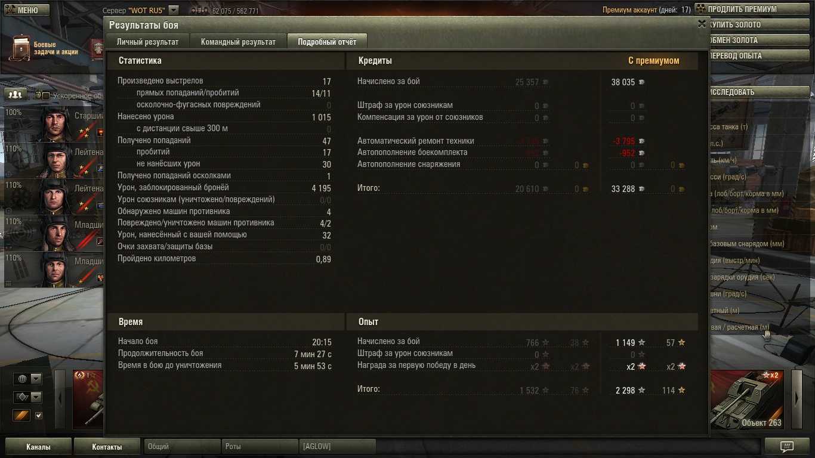Open the globe nation filter dropdown
Image resolution: width=815 pixels, height=458 pixels.
27,379
